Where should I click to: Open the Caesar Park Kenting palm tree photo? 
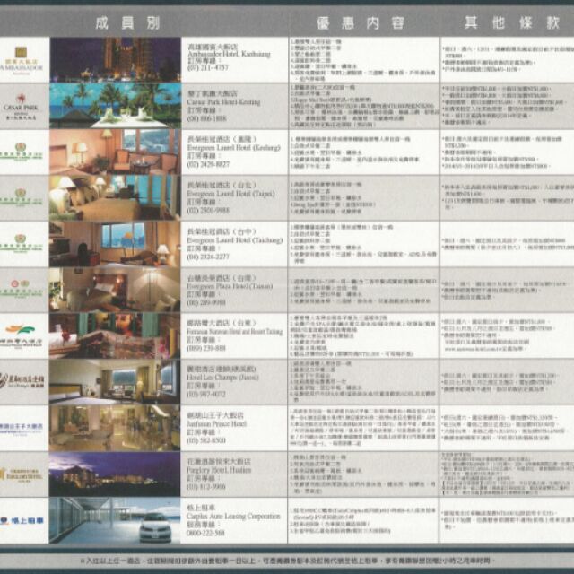pos(114,105)
